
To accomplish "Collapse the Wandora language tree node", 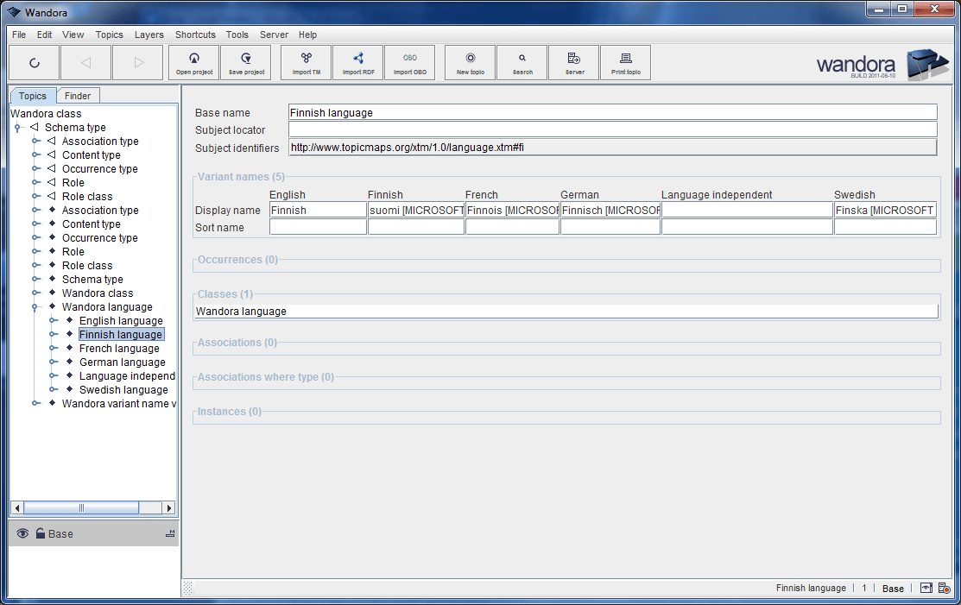I will click(x=34, y=306).
